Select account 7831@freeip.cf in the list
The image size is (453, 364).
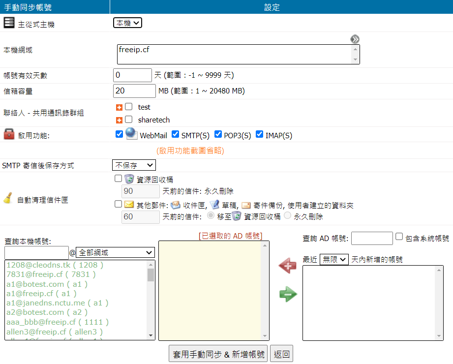[x=51, y=274]
